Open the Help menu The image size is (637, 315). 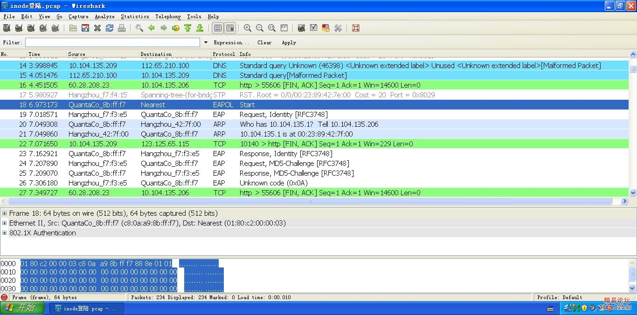pyautogui.click(x=213, y=16)
